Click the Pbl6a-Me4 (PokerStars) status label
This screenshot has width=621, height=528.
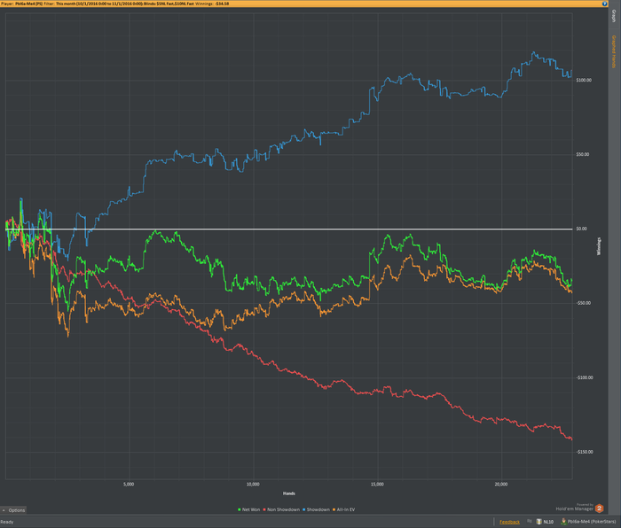(592, 522)
